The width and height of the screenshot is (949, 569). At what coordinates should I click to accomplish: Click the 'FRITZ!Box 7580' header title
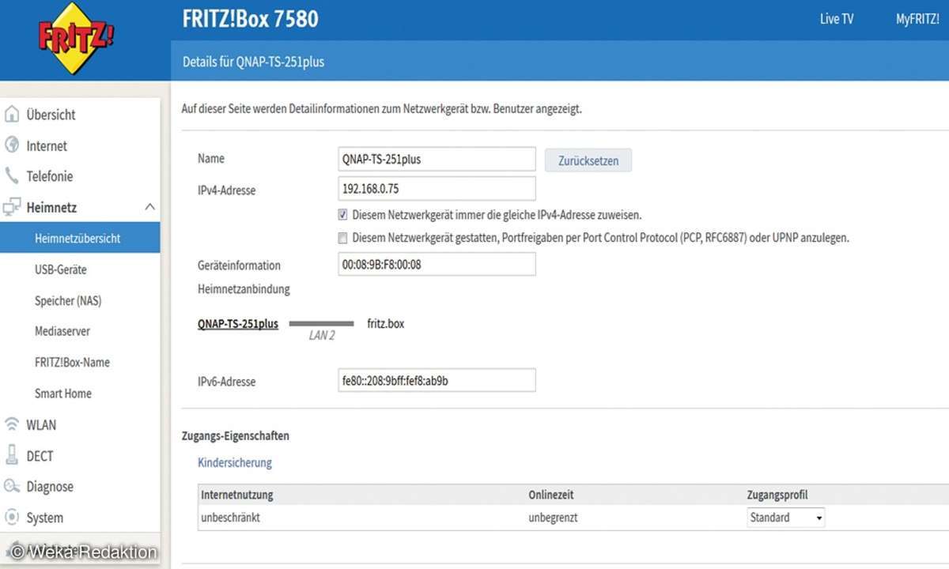(x=251, y=19)
